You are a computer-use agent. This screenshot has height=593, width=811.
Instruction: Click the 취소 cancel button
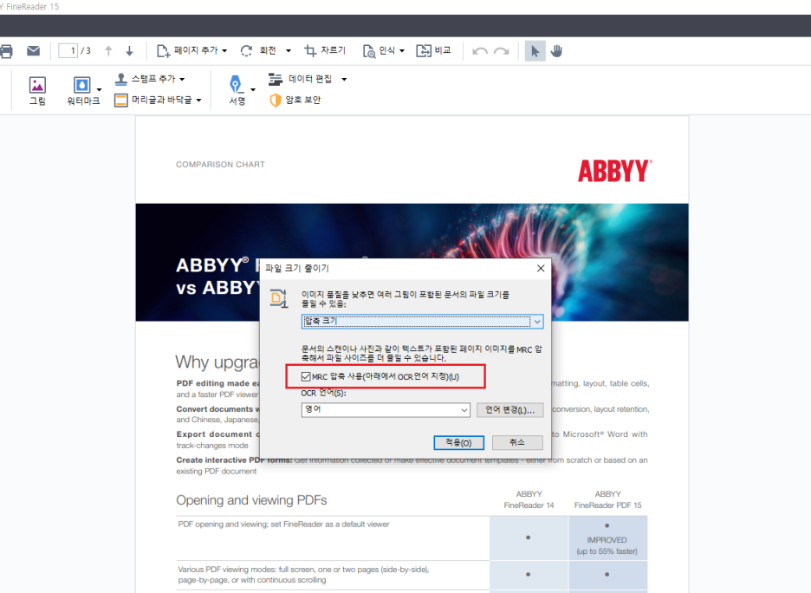click(517, 442)
